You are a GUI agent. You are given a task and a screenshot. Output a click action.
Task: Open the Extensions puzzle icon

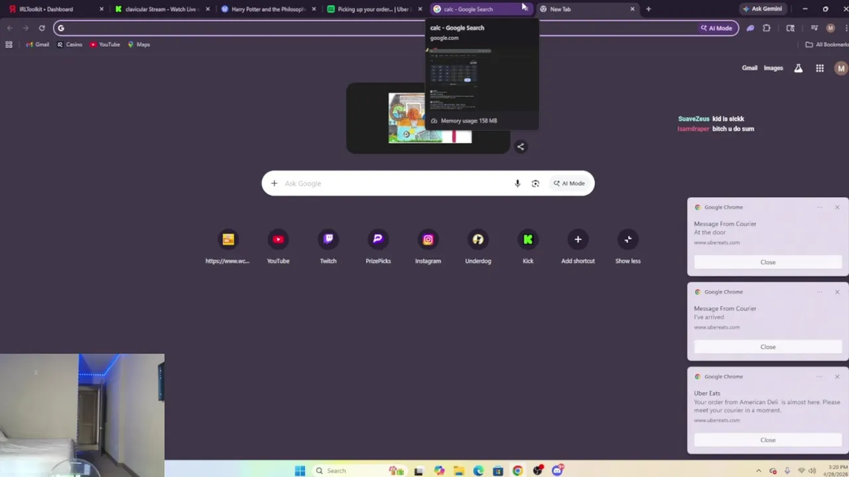(767, 28)
